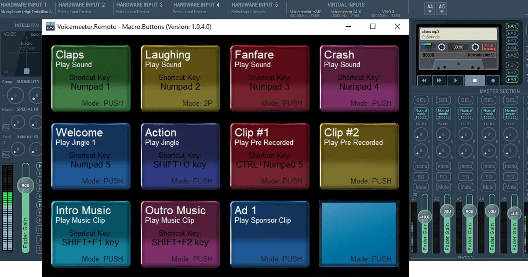
Task: Click the claps.mp3 filename display on the cassette
Action: click(431, 31)
